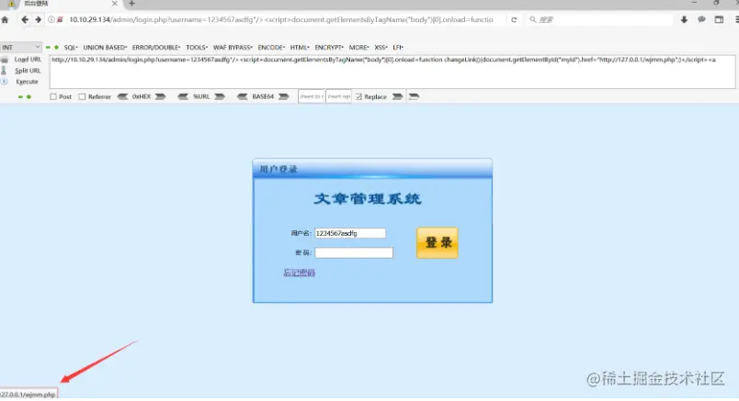Open the XSS menu
Image resolution: width=739 pixels, height=401 pixels.
(381, 48)
